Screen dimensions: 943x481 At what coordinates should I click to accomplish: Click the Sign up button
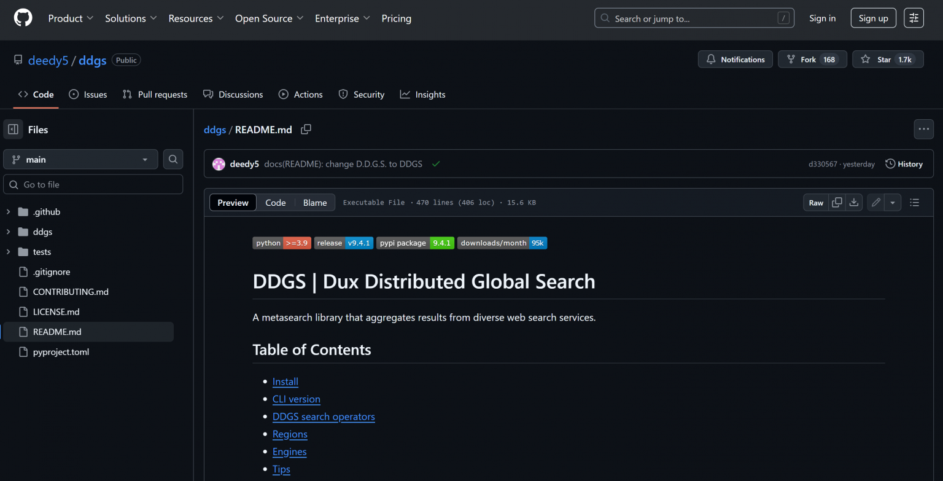coord(873,18)
